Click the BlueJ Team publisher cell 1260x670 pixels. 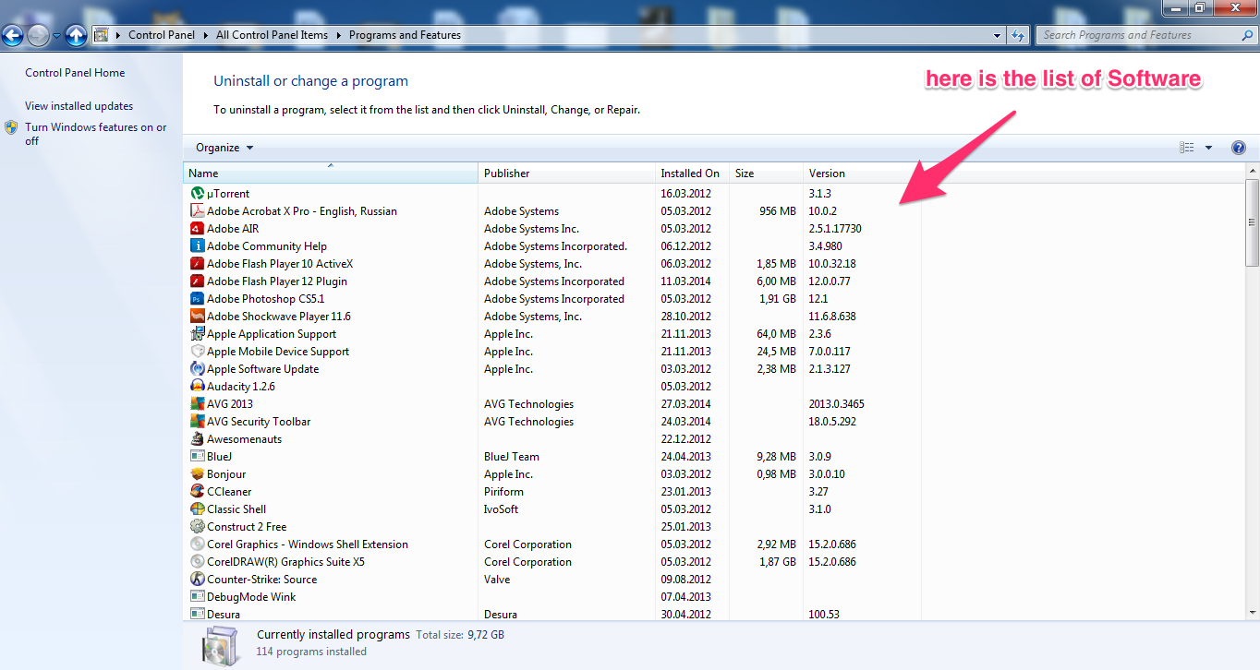pos(512,457)
